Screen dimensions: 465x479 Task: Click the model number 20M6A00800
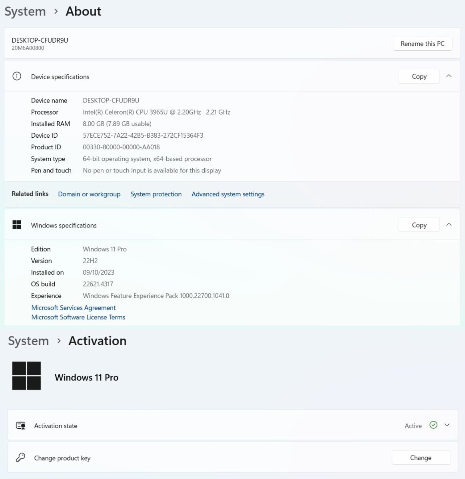coord(28,48)
